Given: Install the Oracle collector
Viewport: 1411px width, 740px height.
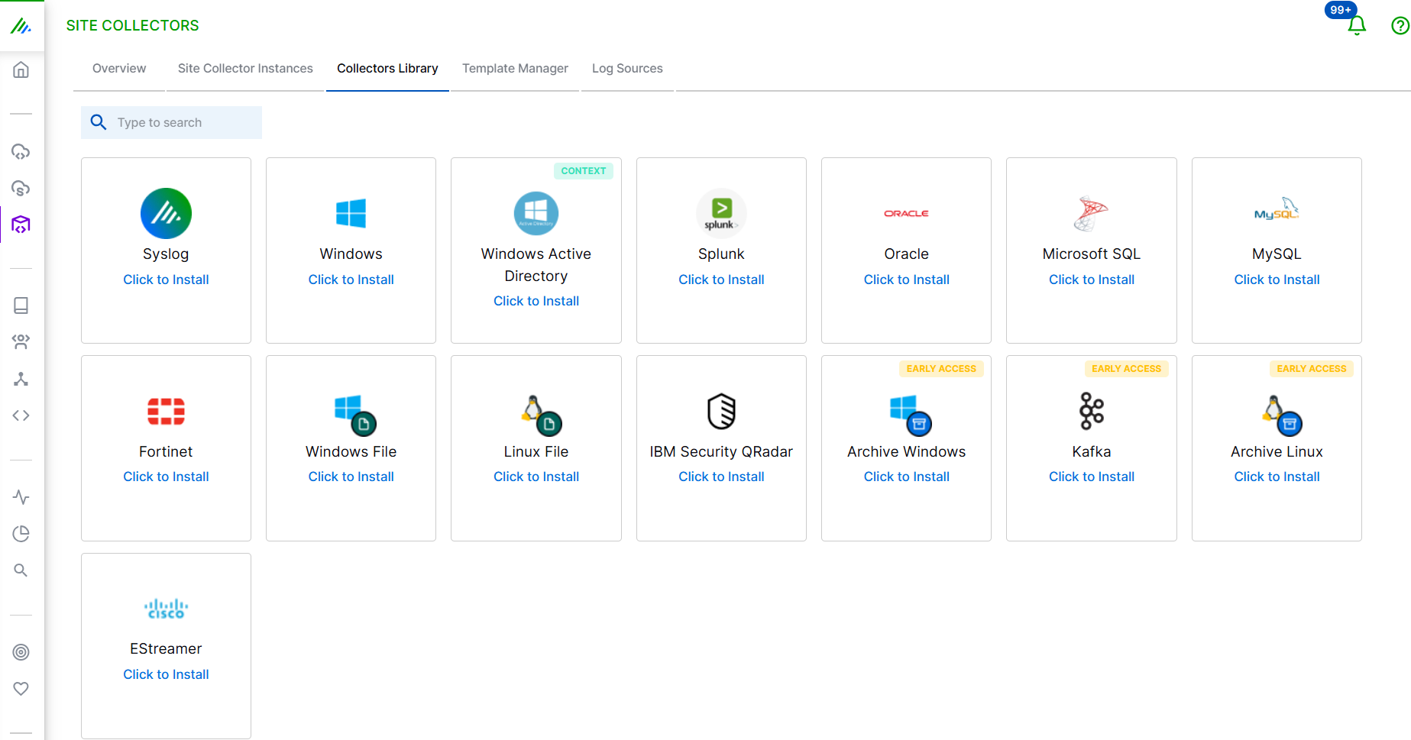Looking at the screenshot, I should pyautogui.click(x=907, y=280).
